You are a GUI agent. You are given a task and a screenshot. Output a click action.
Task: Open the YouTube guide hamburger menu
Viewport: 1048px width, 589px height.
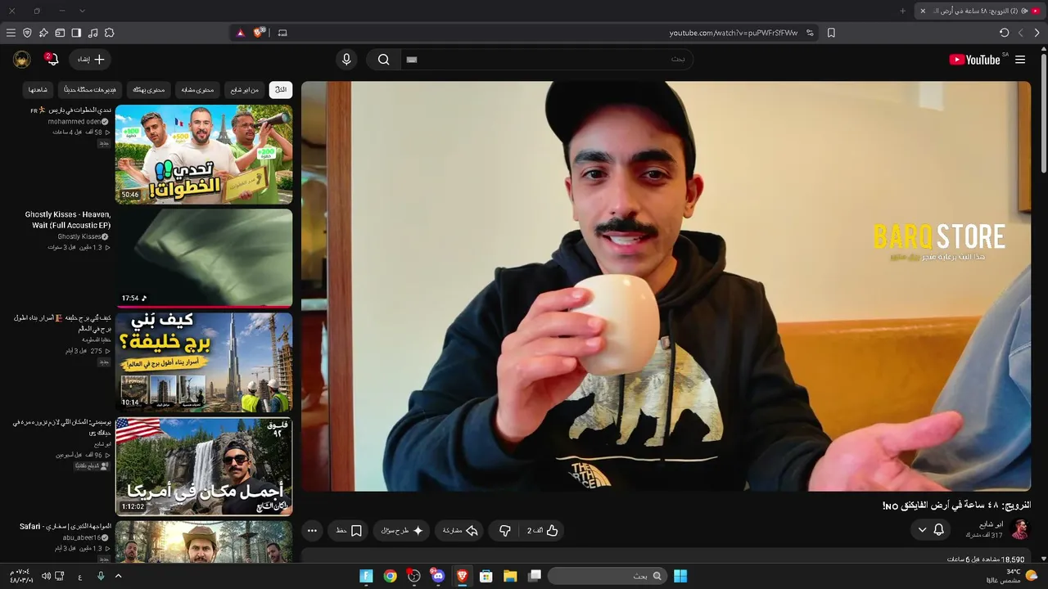click(x=1020, y=60)
